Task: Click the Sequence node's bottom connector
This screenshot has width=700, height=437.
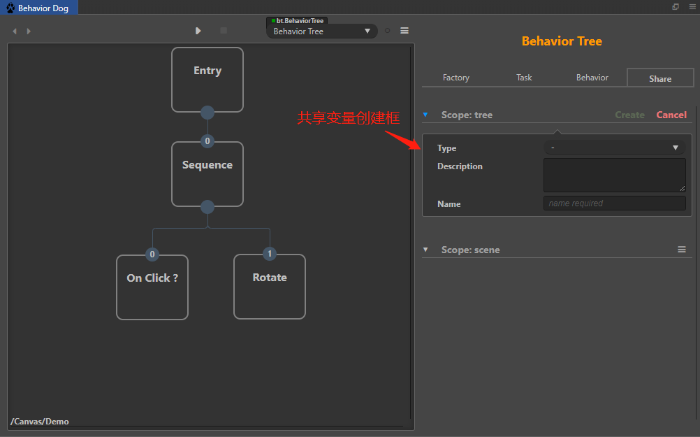Action: coord(207,207)
